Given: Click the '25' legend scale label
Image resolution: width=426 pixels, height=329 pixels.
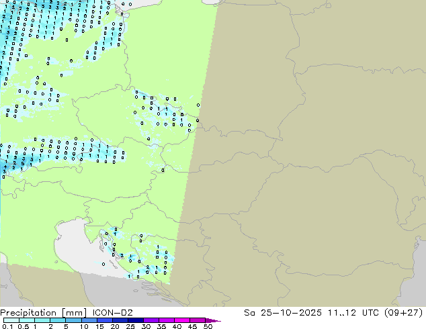Looking at the screenshot, I should pyautogui.click(x=130, y=326).
